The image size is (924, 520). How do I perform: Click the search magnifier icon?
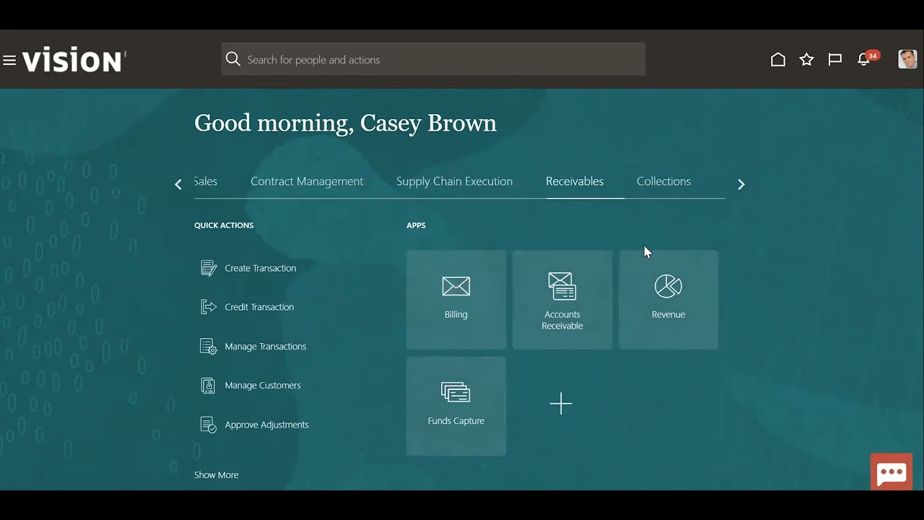(x=232, y=59)
